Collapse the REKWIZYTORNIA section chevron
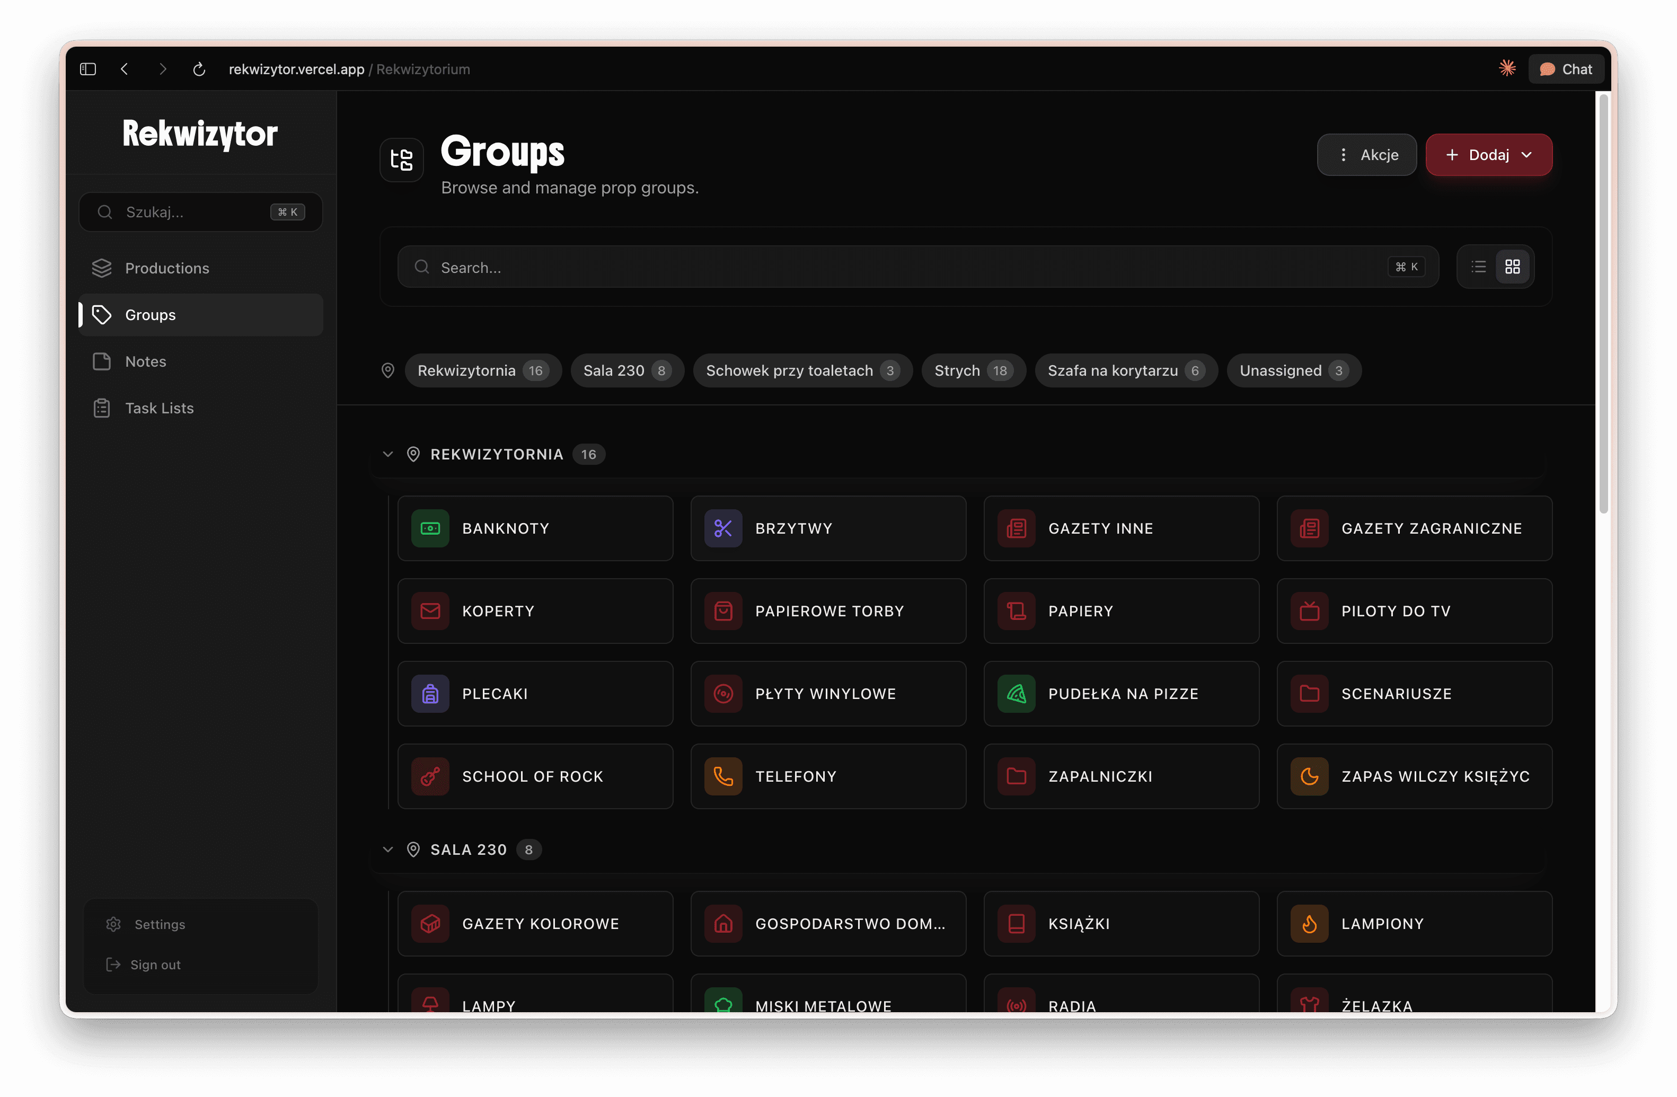The width and height of the screenshot is (1677, 1097). point(387,455)
